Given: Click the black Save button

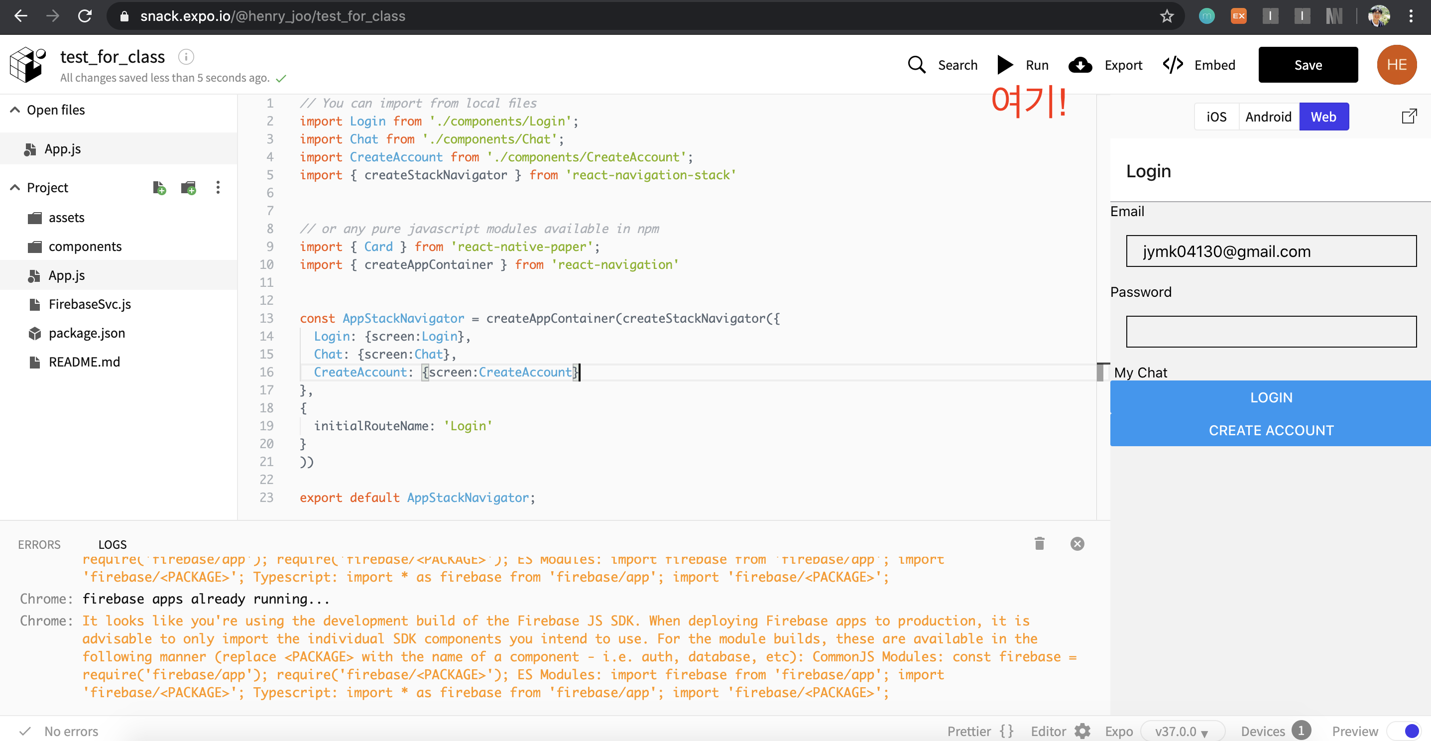Looking at the screenshot, I should 1307,65.
